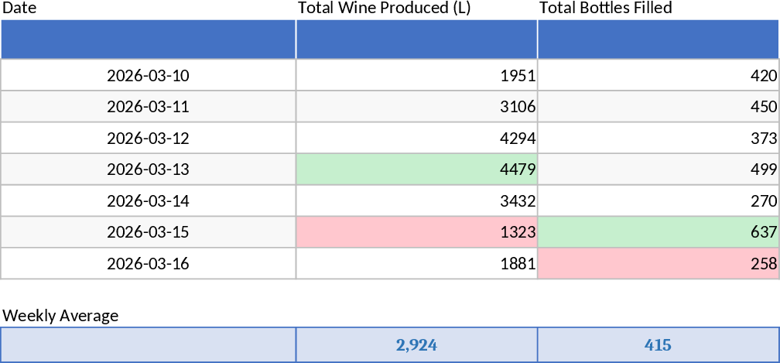The image size is (780, 363).
Task: Select the date cell 2026-03-16
Action: (148, 264)
